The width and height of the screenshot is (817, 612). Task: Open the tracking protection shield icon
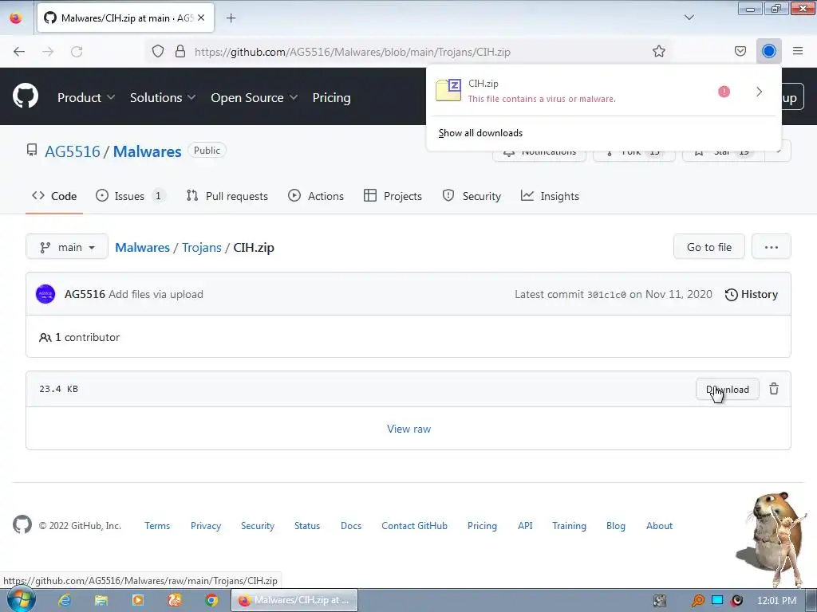(x=158, y=52)
